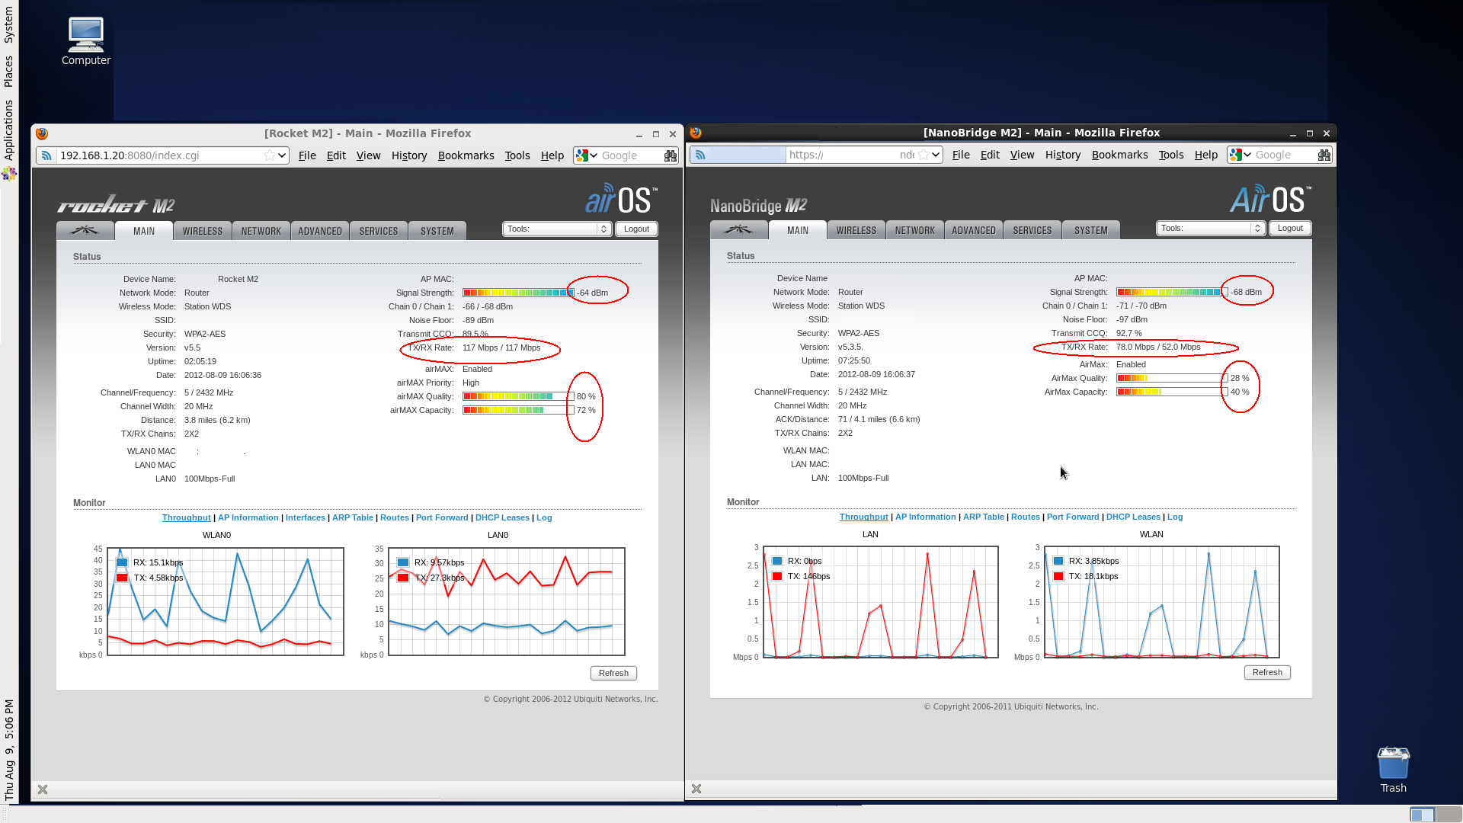Image resolution: width=1463 pixels, height=823 pixels.
Task: Close status bar X in Rocket M2 window
Action: [x=43, y=789]
